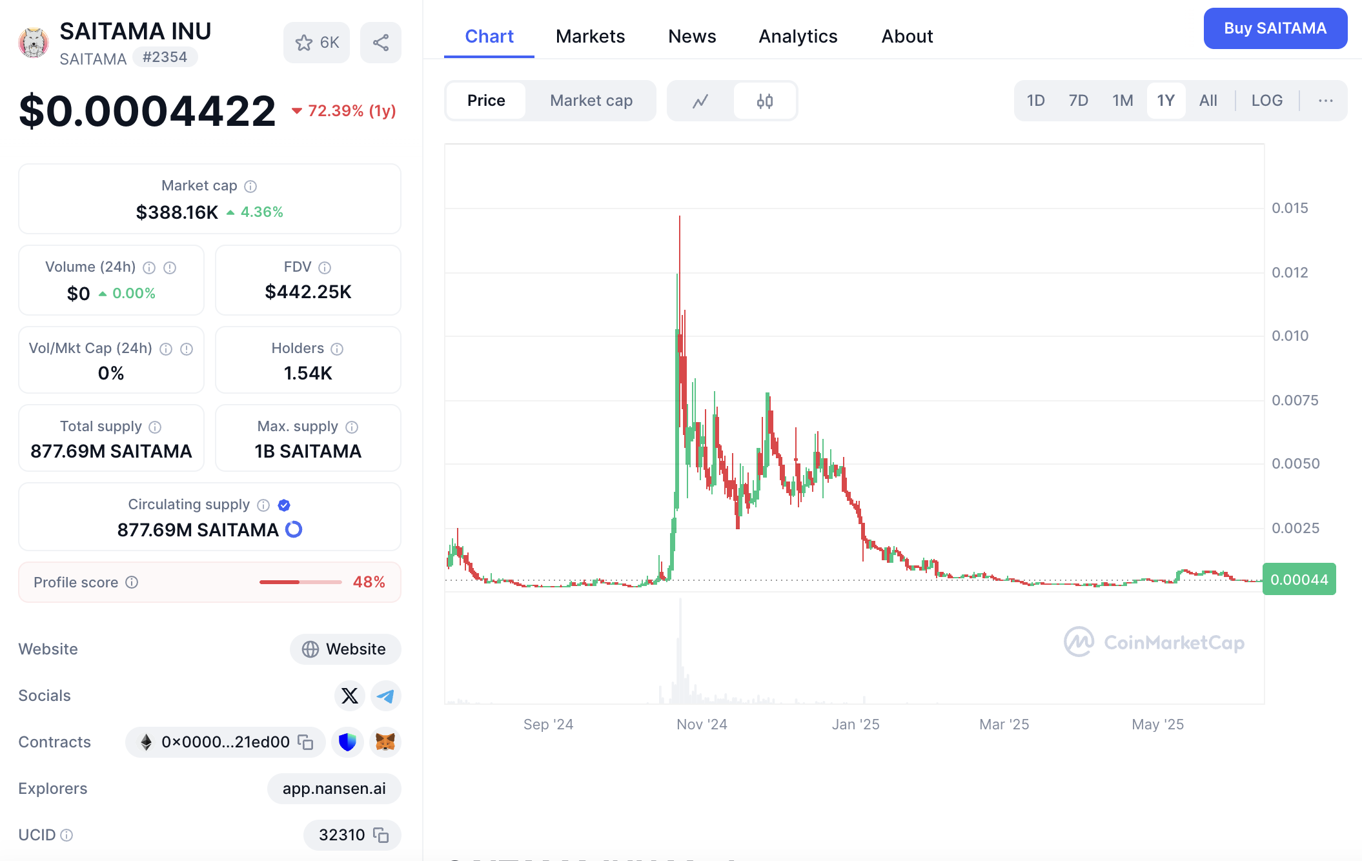Toggle LOG scale on chart
Viewport: 1362px width, 861px height.
tap(1266, 101)
